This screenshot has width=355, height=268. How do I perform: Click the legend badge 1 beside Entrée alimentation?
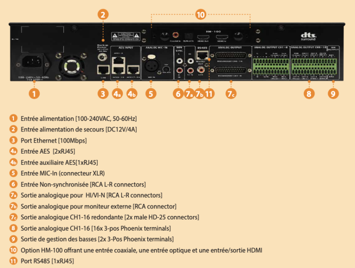[13, 119]
